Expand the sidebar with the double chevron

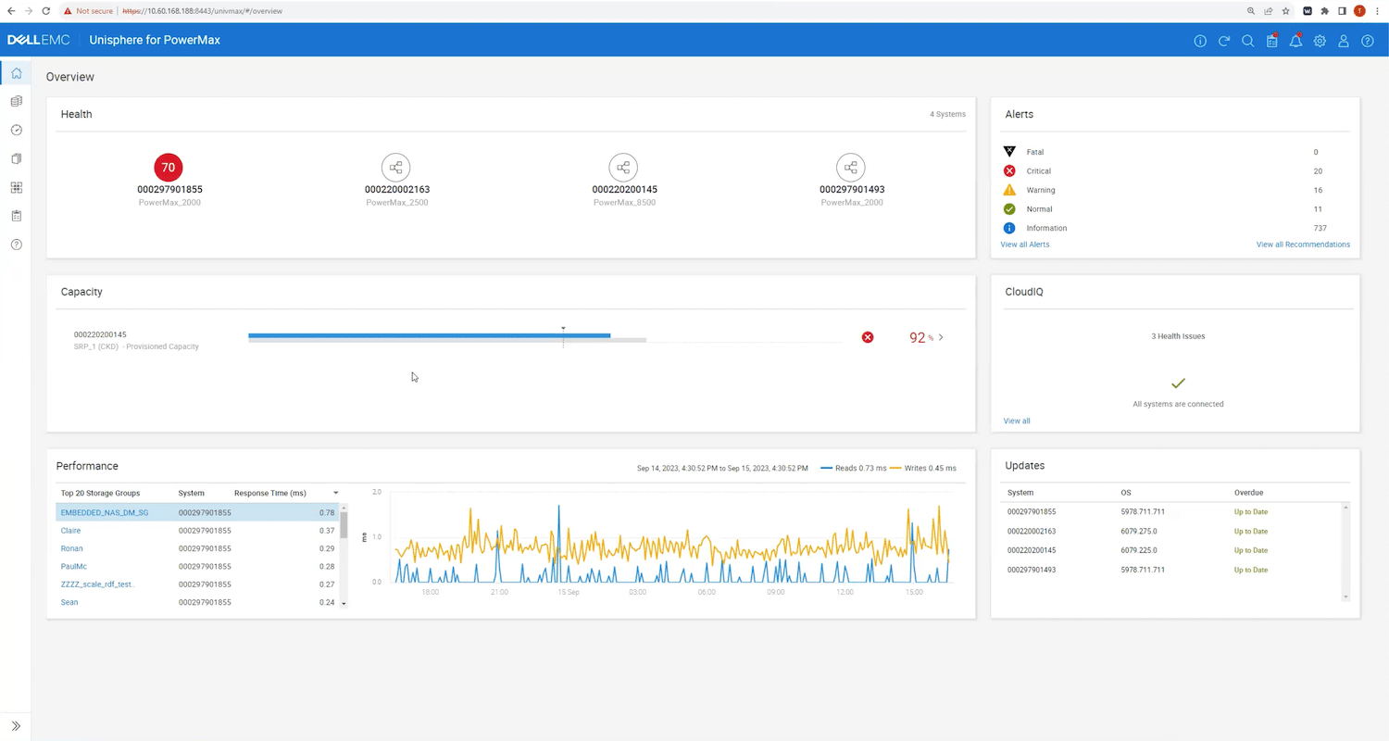16,726
